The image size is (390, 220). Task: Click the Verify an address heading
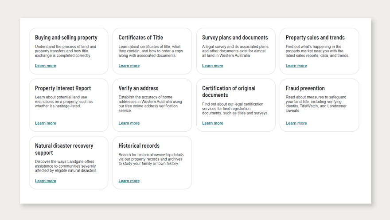[138, 88]
